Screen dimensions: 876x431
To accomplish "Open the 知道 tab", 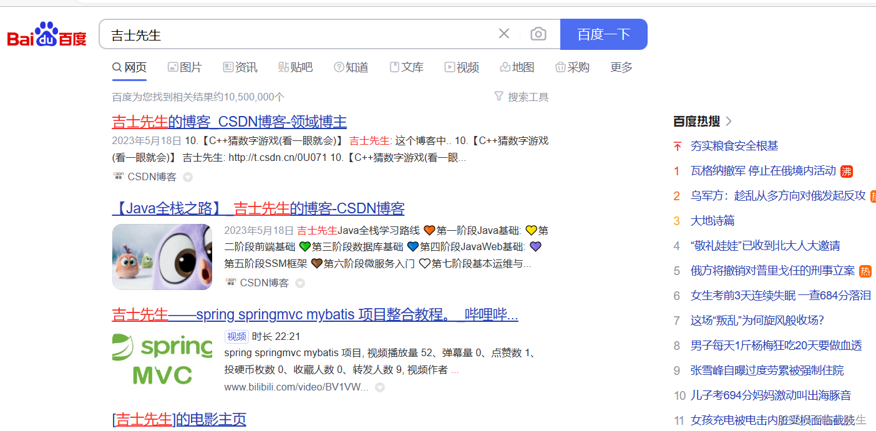I will (351, 67).
